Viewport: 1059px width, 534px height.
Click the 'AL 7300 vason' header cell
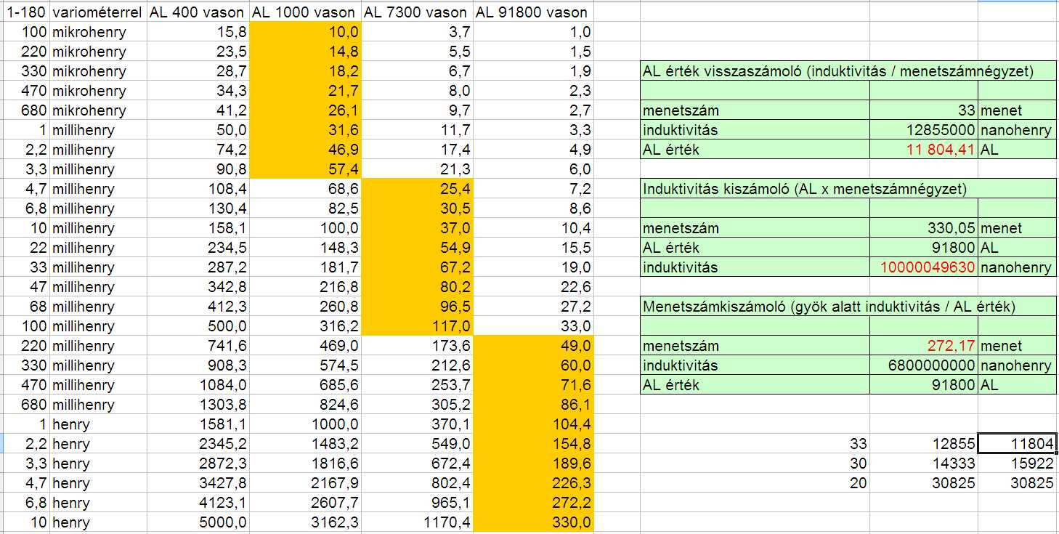(x=417, y=12)
